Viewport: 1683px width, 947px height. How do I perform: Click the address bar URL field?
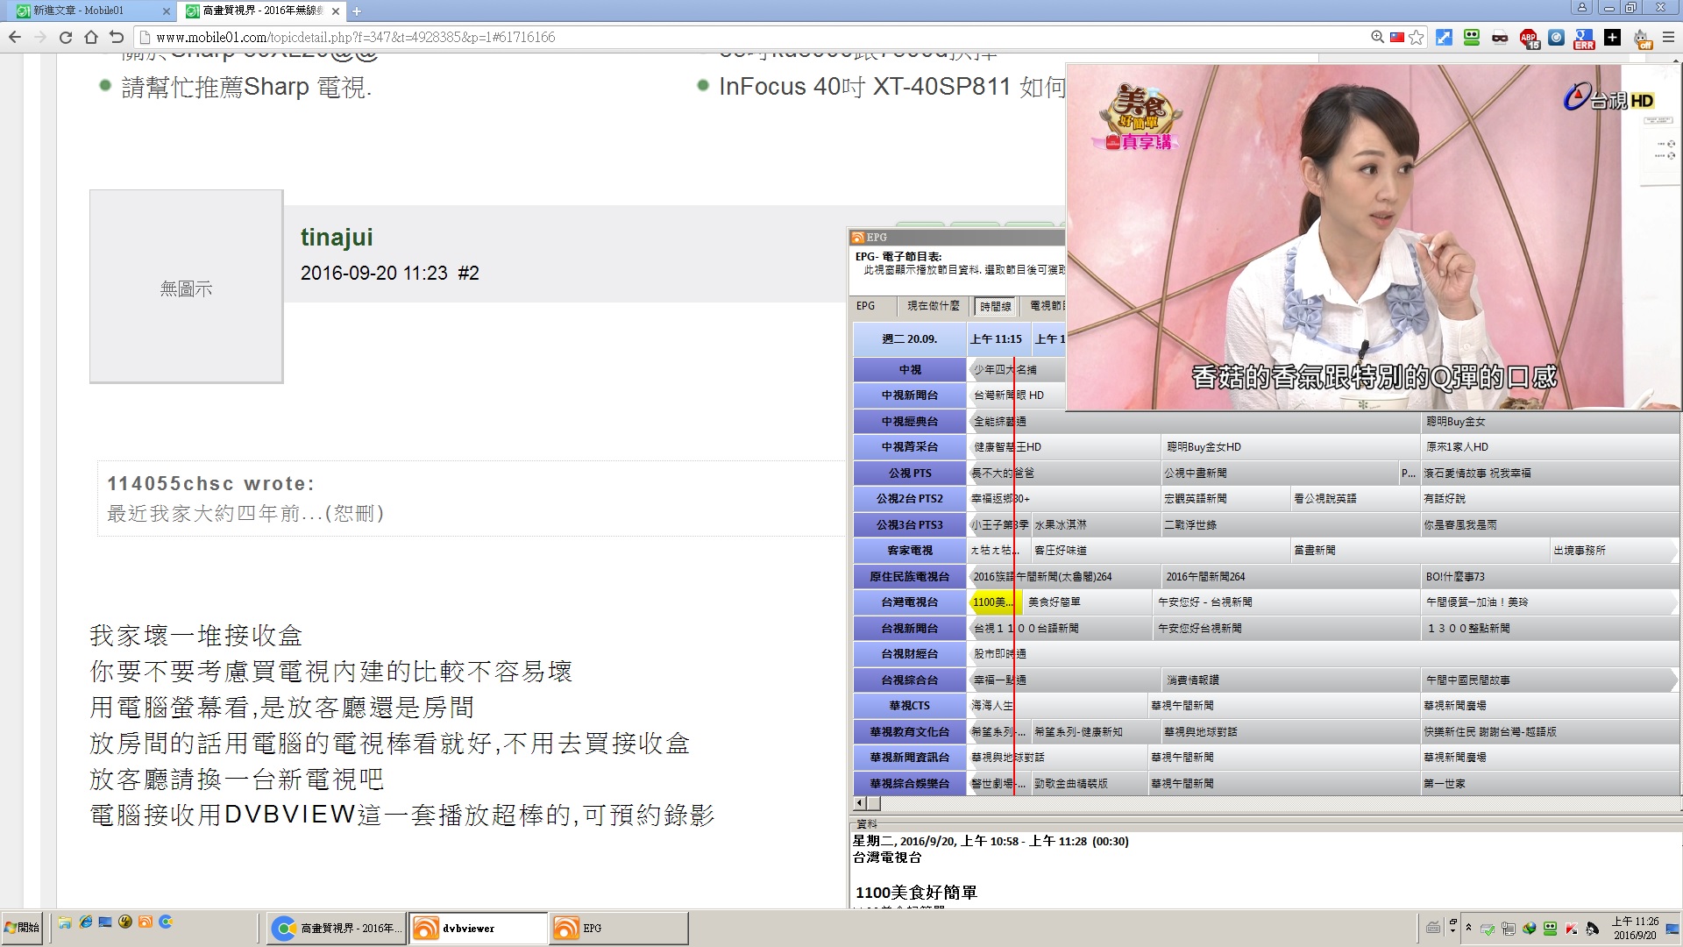point(754,37)
